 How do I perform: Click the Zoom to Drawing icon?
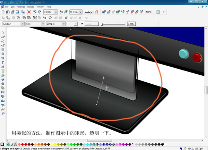click(66, 12)
